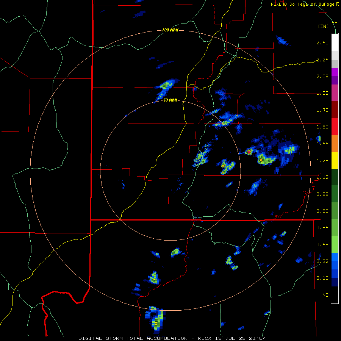
Task: Click the '[IN]' units label
Action: point(324,26)
